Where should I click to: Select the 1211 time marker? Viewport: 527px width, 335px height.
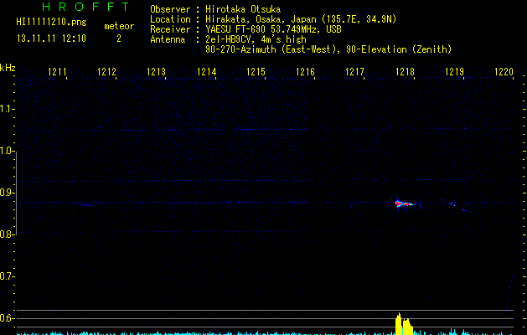coord(57,72)
